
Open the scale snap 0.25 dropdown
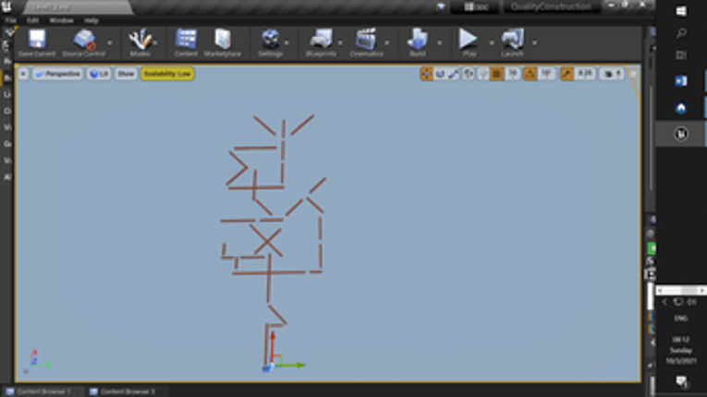click(x=585, y=74)
